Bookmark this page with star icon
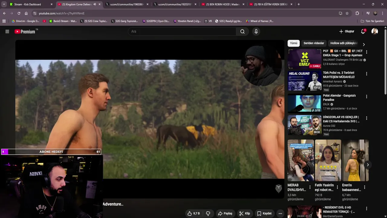 (347, 13)
